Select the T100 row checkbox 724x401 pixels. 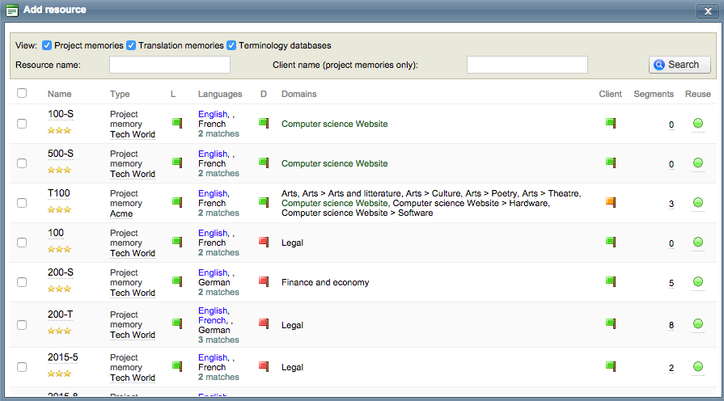point(22,203)
